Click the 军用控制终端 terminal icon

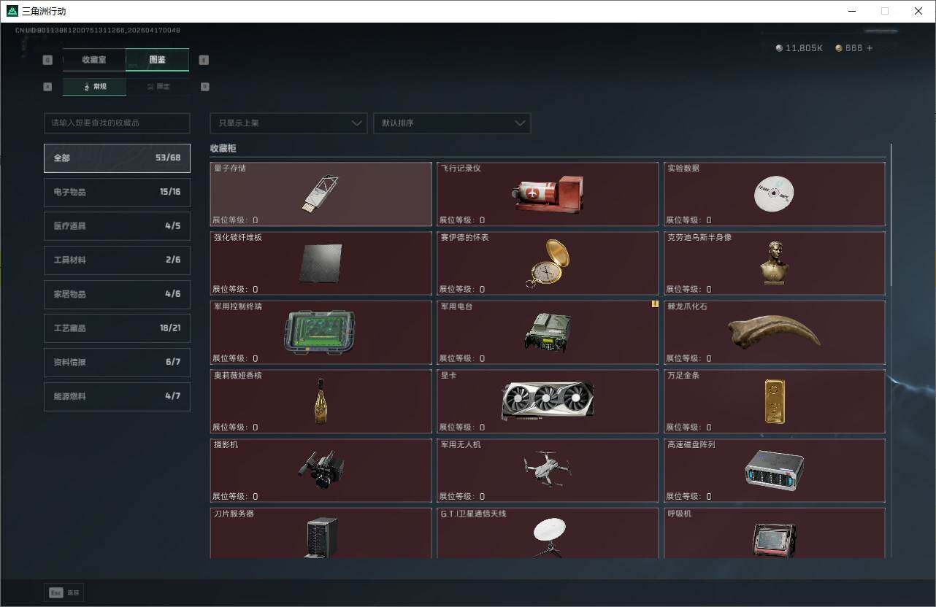click(319, 333)
